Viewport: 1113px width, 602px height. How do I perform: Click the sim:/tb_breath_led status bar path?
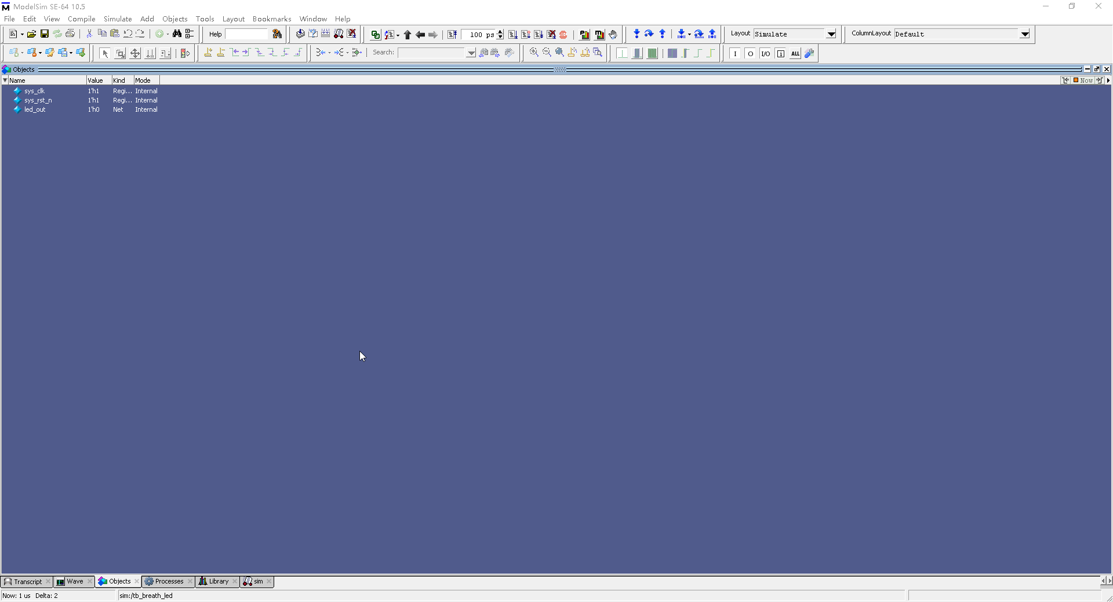pyautogui.click(x=146, y=596)
